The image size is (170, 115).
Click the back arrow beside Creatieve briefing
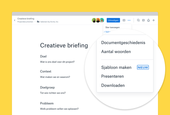15,20
